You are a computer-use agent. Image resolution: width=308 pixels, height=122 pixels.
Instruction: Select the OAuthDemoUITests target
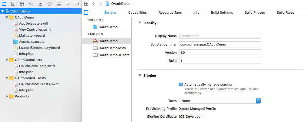[x=111, y=55]
